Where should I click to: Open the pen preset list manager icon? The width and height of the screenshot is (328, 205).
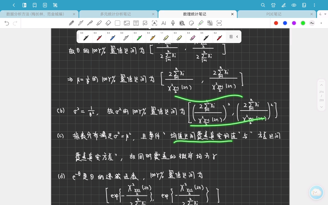click(x=231, y=37)
